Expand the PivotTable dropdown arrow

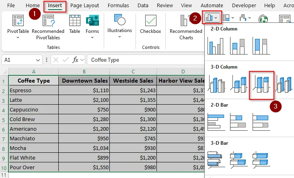[x=18, y=38]
